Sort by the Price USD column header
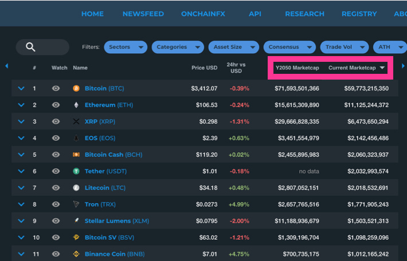The height and width of the screenshot is (261, 407). (204, 68)
